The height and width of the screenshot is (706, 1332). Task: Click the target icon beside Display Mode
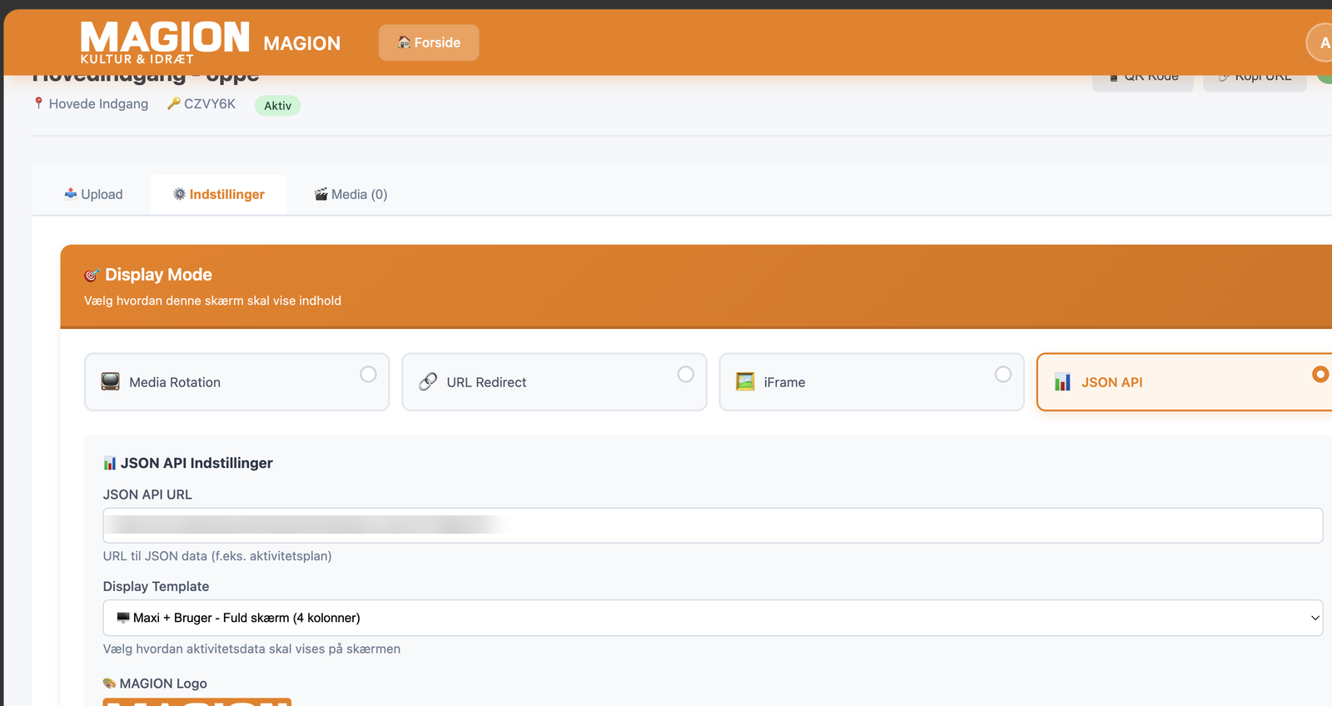coord(92,276)
